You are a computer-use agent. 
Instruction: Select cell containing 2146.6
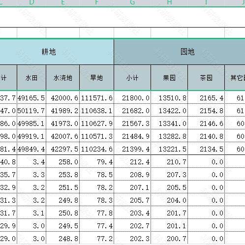206,123
